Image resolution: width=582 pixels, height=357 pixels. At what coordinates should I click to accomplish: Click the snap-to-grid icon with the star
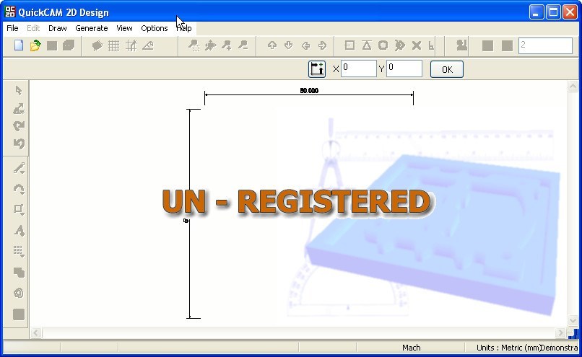coord(131,45)
